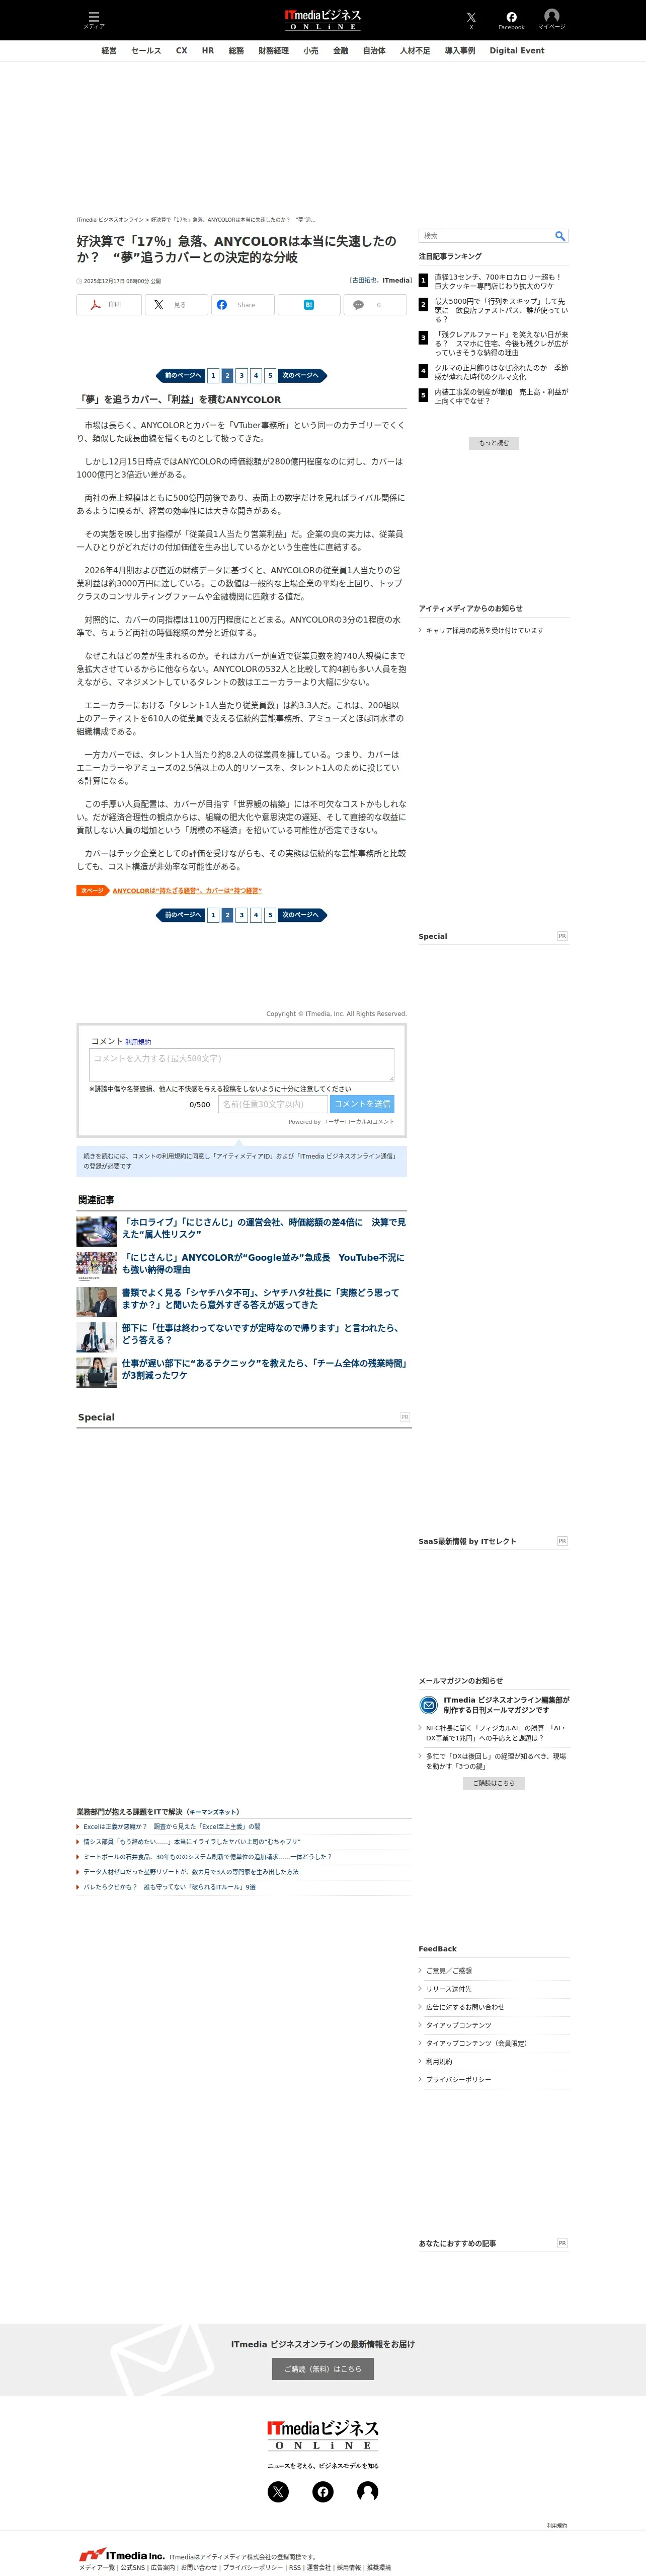Open the 財務経理 navigation category

click(x=274, y=51)
